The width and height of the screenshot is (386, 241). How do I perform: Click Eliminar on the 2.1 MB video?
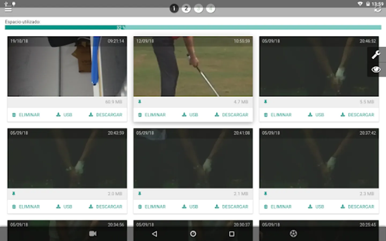(152, 207)
